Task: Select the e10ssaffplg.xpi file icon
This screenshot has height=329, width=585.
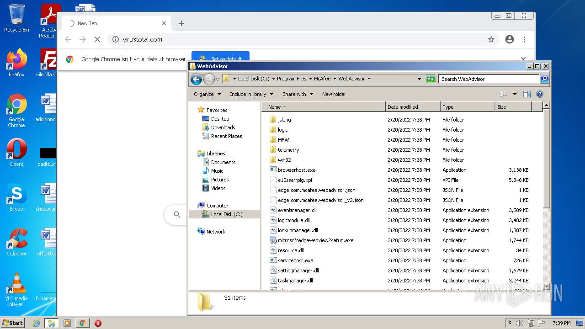Action: [273, 180]
